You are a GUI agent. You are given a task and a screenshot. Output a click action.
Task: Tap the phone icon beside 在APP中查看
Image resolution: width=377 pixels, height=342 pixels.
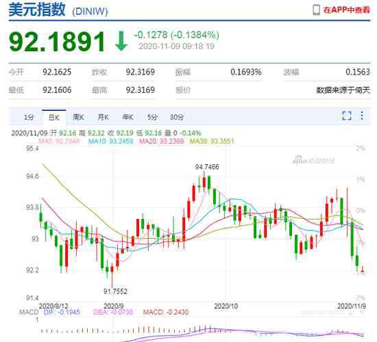click(x=316, y=10)
